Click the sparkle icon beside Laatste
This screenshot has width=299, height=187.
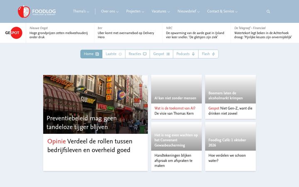(120, 54)
